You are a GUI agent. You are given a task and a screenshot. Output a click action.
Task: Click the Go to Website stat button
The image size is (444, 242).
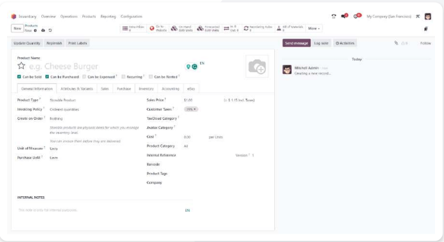(158, 28)
